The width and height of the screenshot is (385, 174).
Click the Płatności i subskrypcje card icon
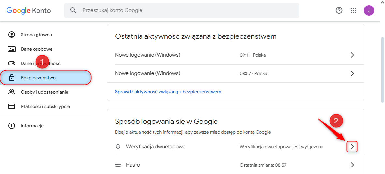[12, 106]
